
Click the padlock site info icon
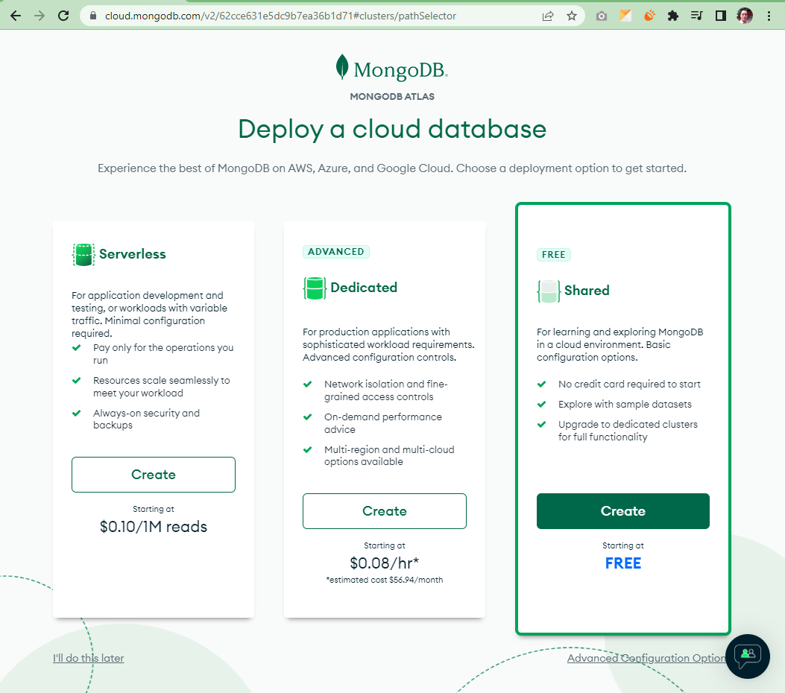pyautogui.click(x=92, y=16)
